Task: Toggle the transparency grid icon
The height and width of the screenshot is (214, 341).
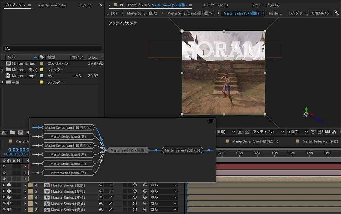Action: click(247, 132)
